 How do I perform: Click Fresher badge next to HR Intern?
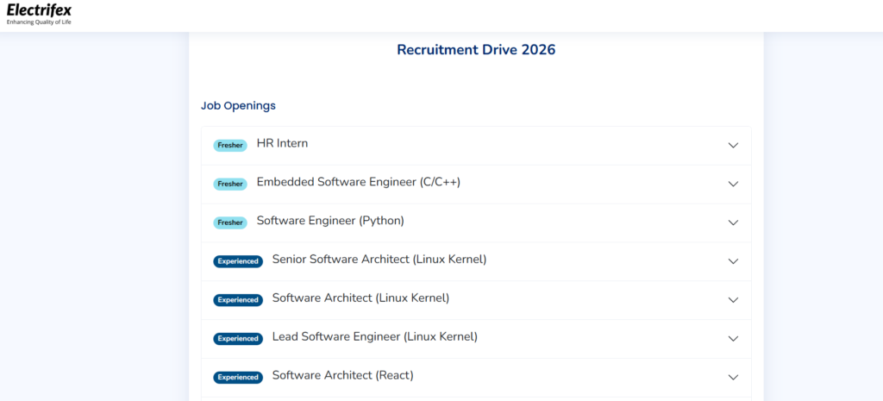pos(230,146)
